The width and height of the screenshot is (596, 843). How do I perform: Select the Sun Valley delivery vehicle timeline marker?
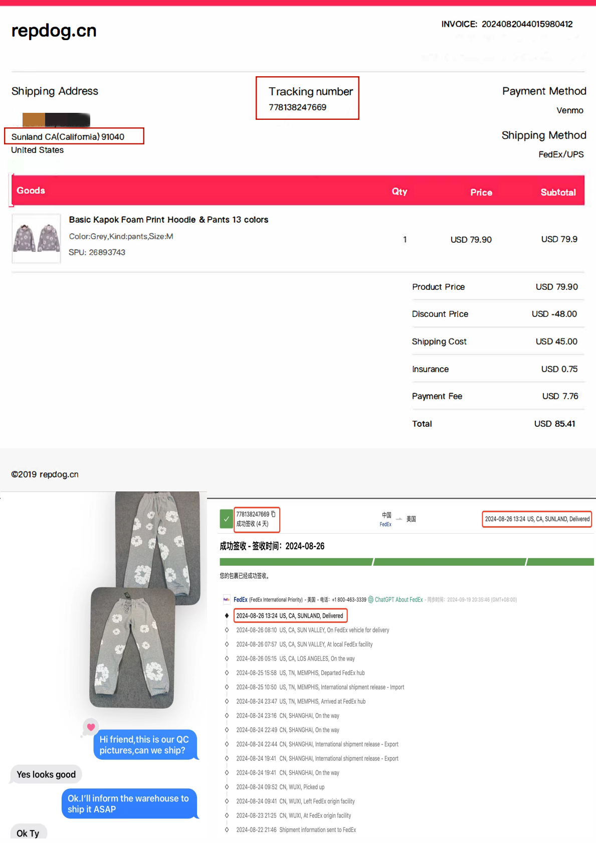[227, 630]
